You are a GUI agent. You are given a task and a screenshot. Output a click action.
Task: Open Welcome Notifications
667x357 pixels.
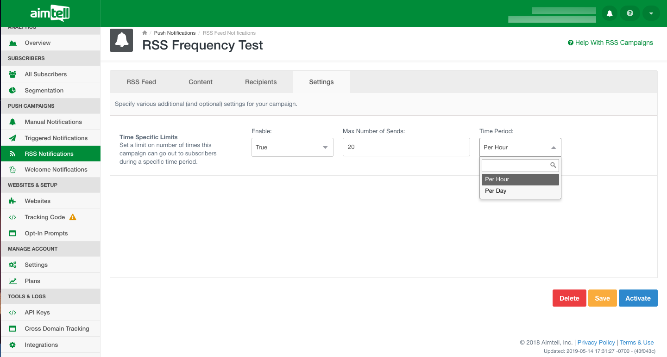pyautogui.click(x=50, y=169)
